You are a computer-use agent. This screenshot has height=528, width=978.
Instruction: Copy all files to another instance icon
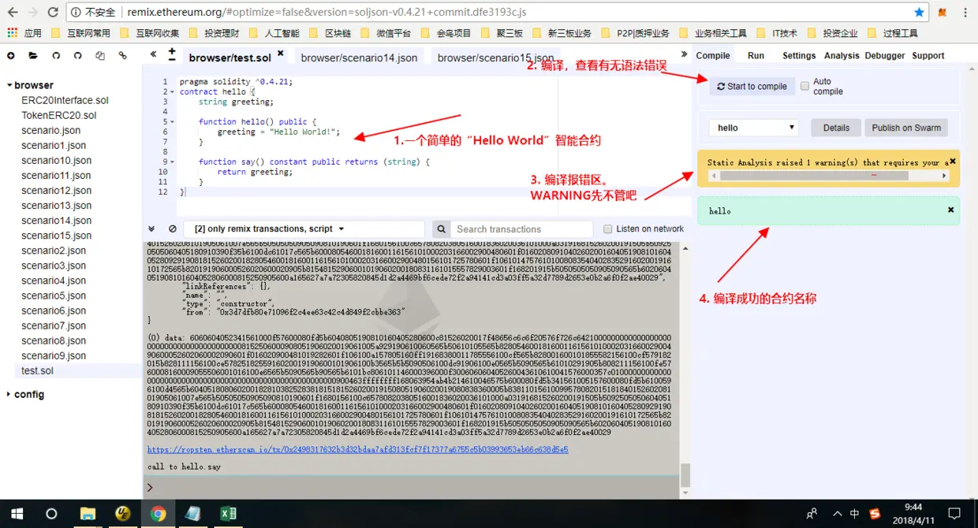coord(100,56)
